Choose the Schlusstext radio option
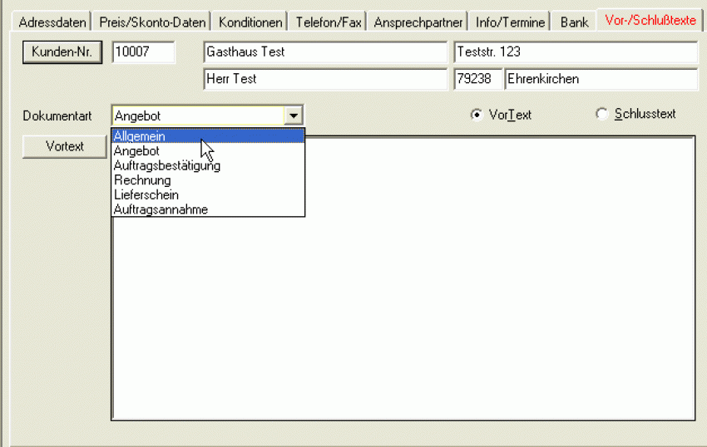The width and height of the screenshot is (707, 447). pyautogui.click(x=602, y=115)
